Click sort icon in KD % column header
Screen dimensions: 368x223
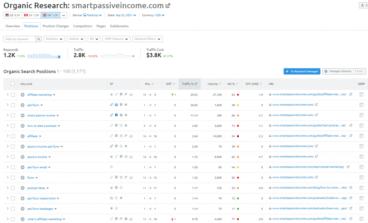(x=237, y=84)
